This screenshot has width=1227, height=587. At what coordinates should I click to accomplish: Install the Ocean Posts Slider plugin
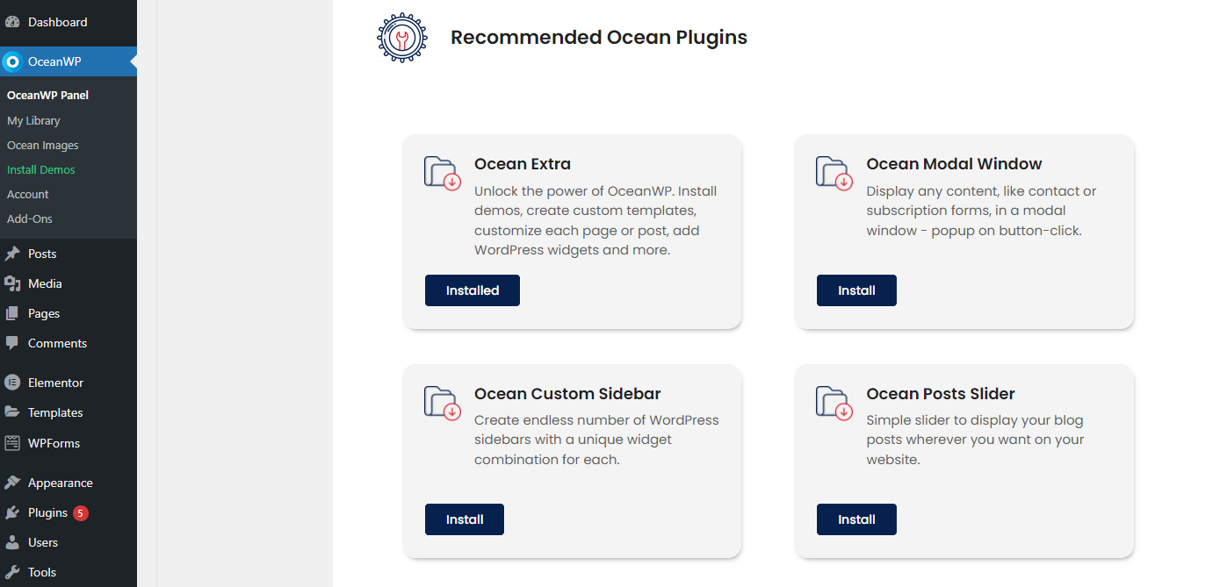click(x=856, y=519)
